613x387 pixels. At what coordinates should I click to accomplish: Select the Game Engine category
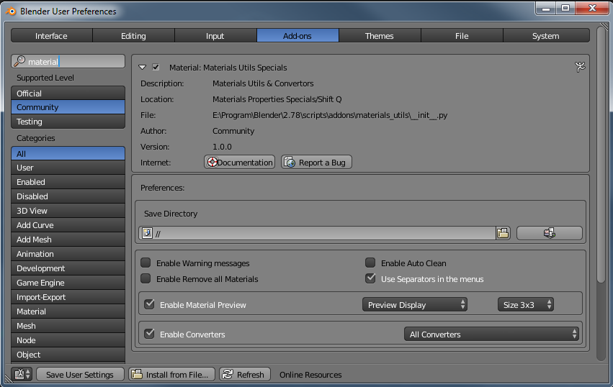pos(68,283)
